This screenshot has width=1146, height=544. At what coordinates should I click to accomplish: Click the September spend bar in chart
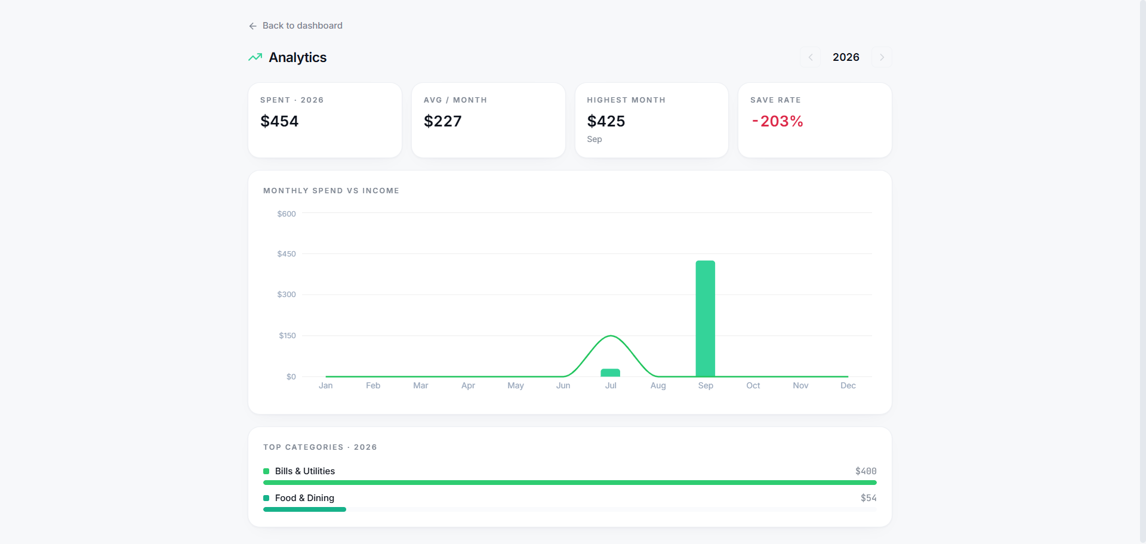coord(706,319)
